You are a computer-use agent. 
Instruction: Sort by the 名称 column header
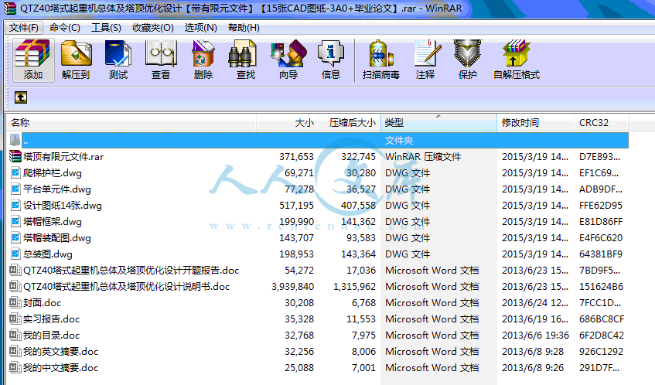tap(131, 123)
